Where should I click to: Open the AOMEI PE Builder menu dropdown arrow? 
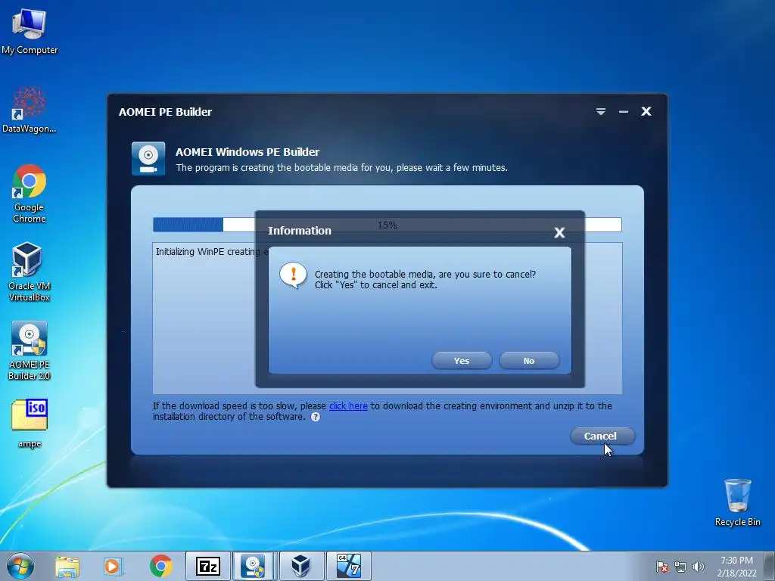(x=600, y=112)
